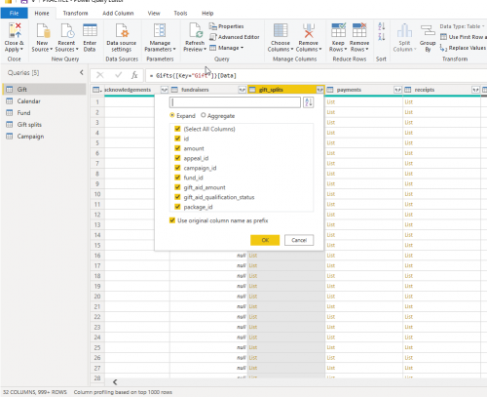Click Use First Row as Headers
The height and width of the screenshot is (397, 487).
pos(464,37)
